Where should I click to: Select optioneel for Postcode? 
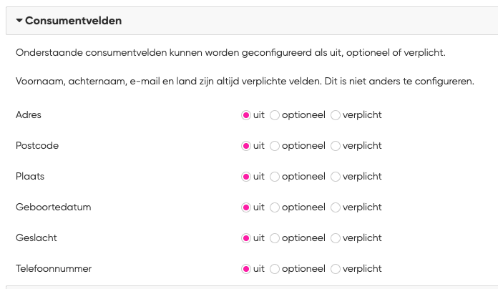point(275,145)
